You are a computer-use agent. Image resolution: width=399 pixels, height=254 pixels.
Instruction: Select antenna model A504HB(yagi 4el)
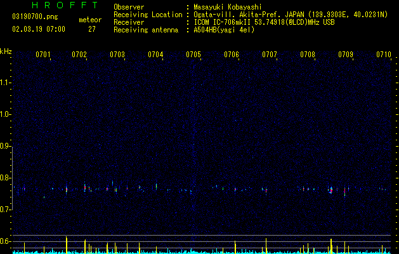coord(224,30)
